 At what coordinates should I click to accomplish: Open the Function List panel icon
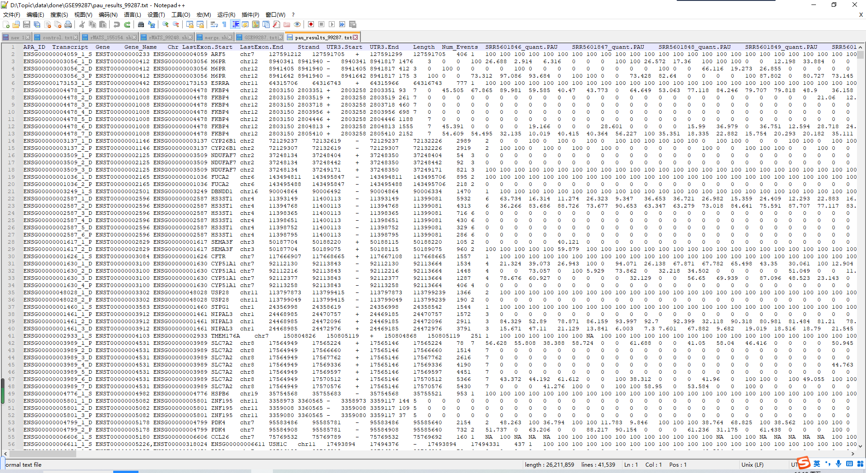coord(276,24)
